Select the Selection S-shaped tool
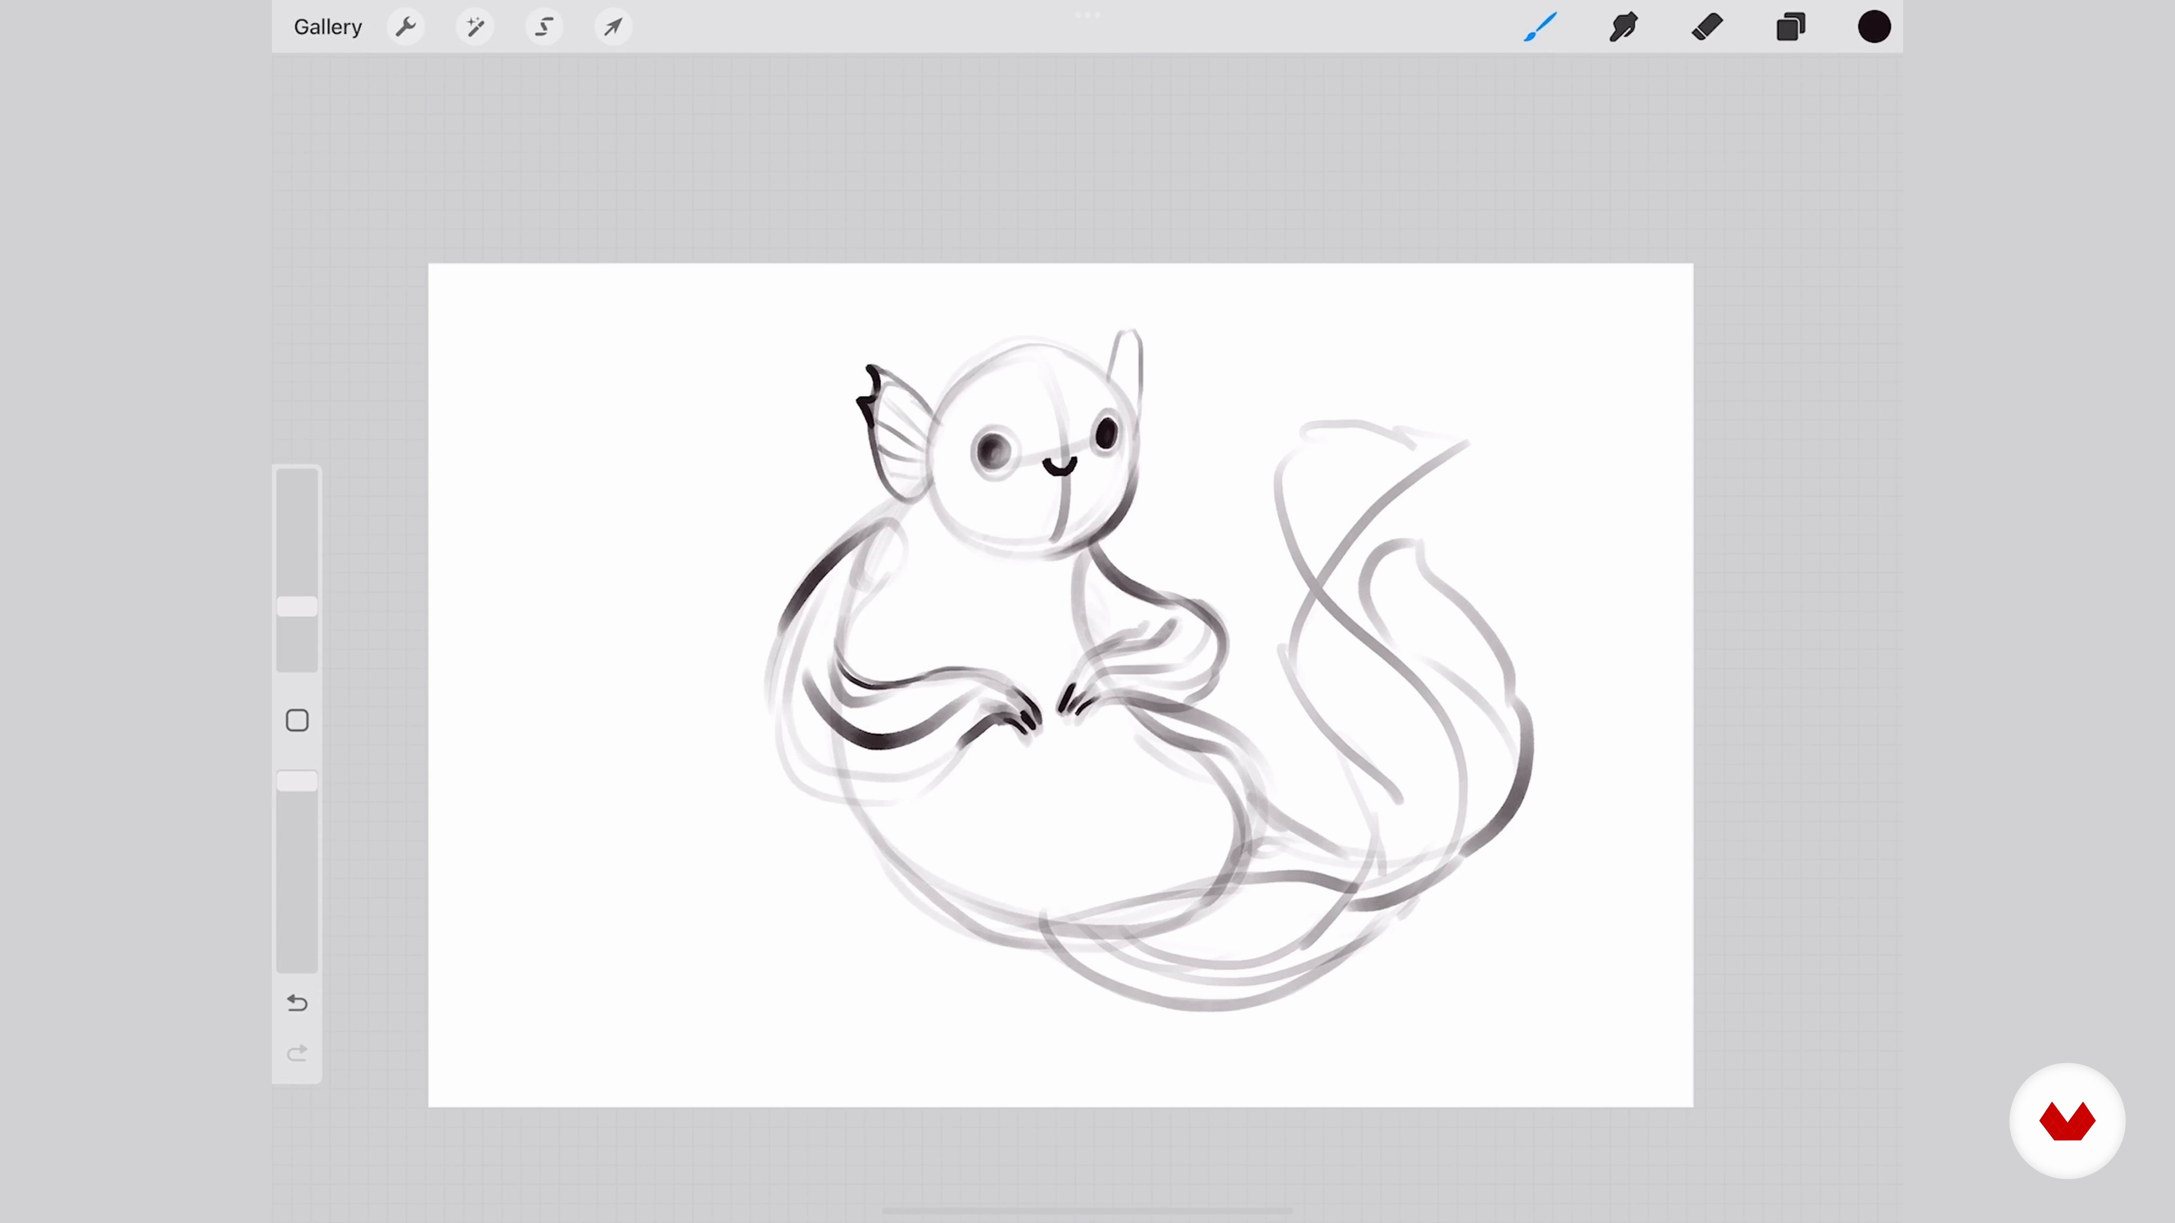This screenshot has height=1223, width=2175. (x=544, y=27)
